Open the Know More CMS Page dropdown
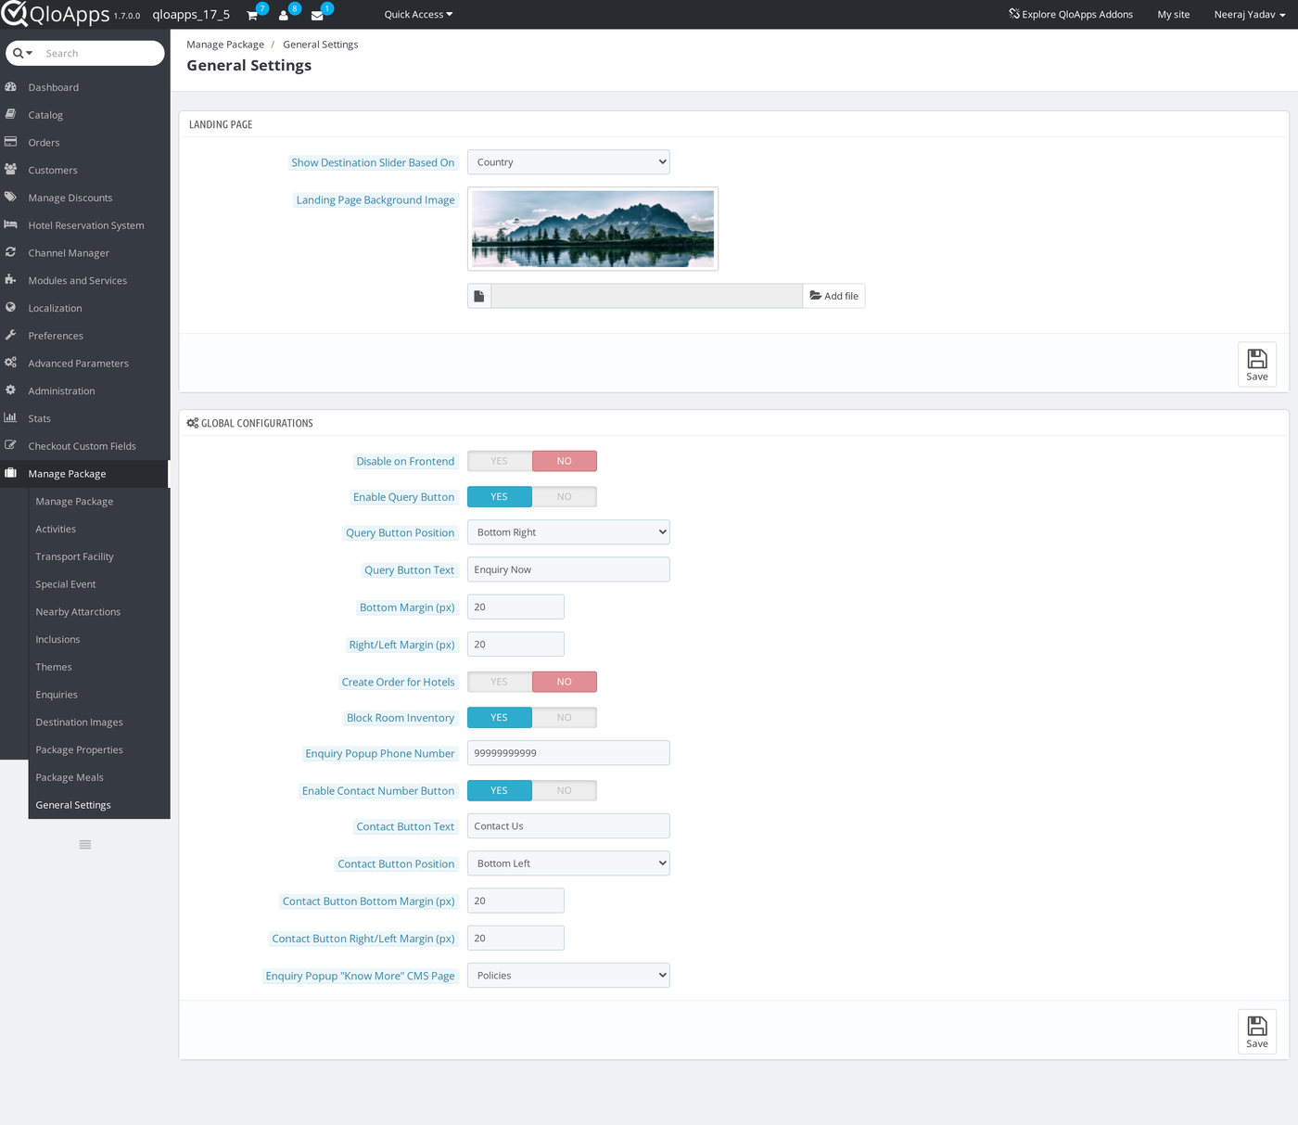 568,976
